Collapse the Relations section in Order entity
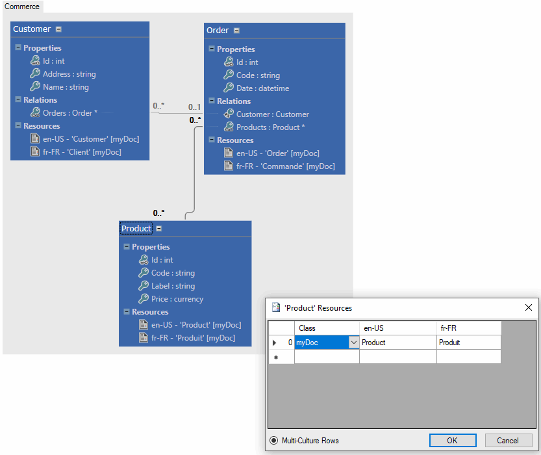Image resolution: width=541 pixels, height=455 pixels. pyautogui.click(x=212, y=101)
